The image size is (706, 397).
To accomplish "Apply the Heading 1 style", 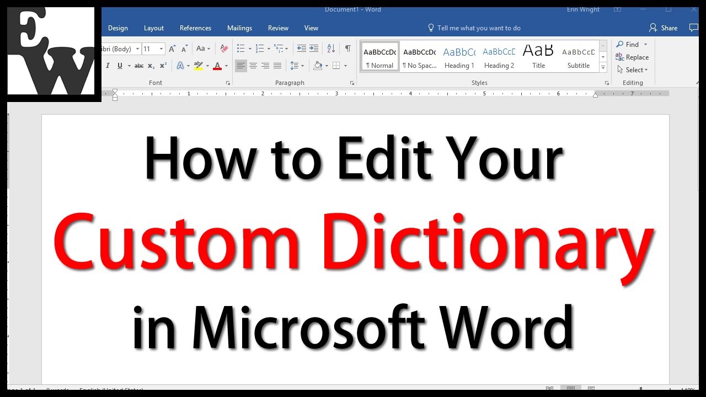I will (x=459, y=57).
